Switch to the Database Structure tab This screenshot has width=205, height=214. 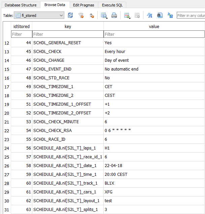coord(21,5)
